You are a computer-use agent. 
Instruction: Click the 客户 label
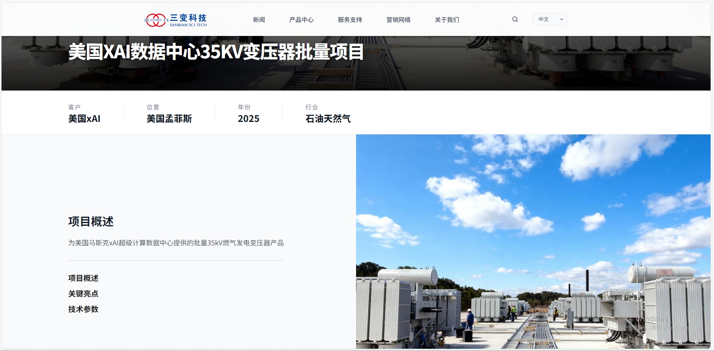[74, 107]
